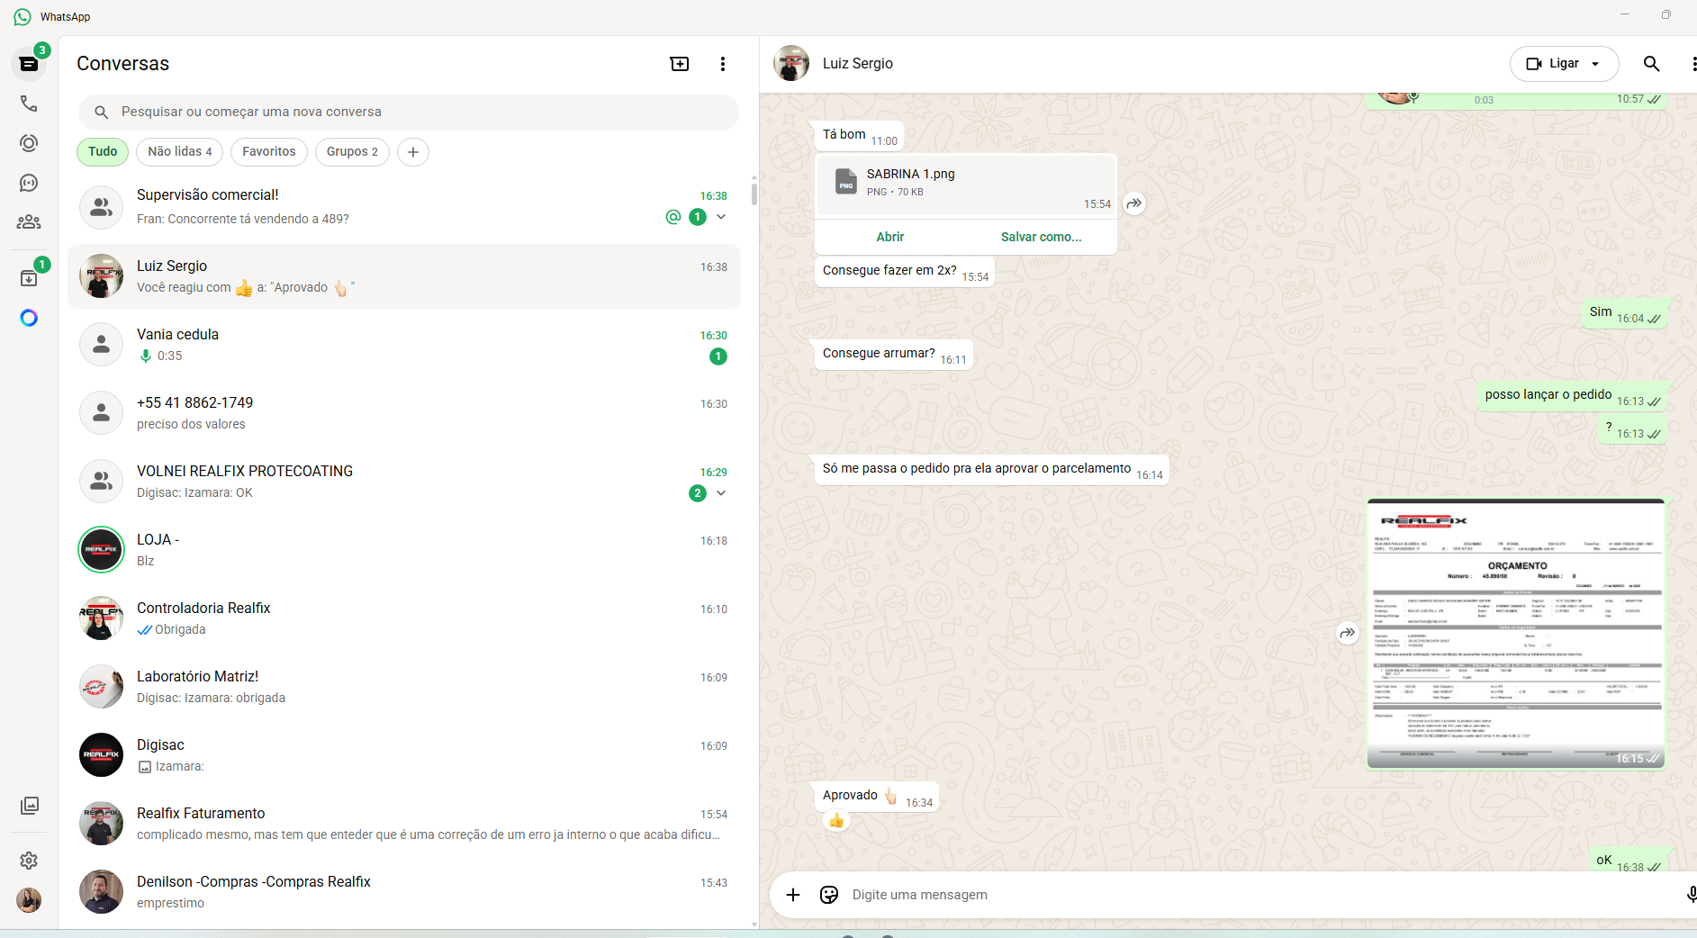This screenshot has width=1697, height=938.
Task: Open the Communities icon in sidebar
Action: [29, 221]
